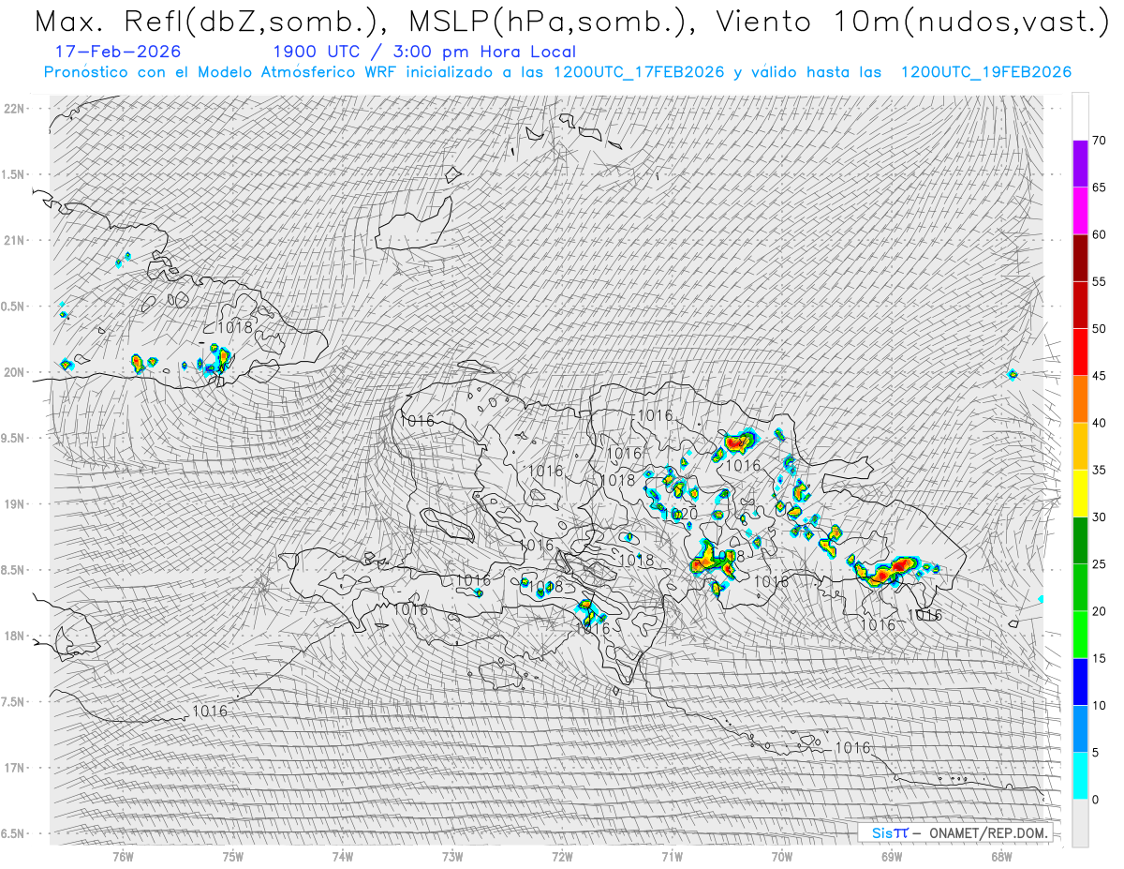The height and width of the screenshot is (869, 1124).
Task: Click the magenta 60-65 dBZ colorbar segment
Action: click(x=1080, y=211)
